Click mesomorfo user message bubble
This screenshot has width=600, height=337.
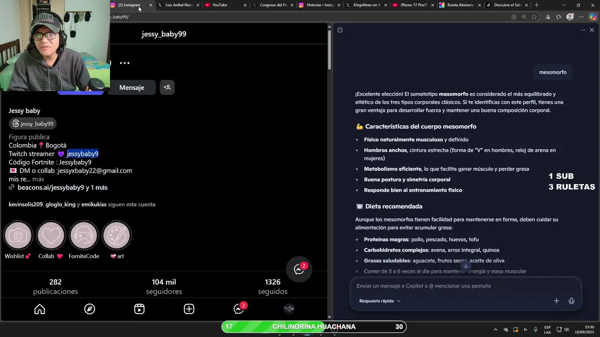pos(553,72)
